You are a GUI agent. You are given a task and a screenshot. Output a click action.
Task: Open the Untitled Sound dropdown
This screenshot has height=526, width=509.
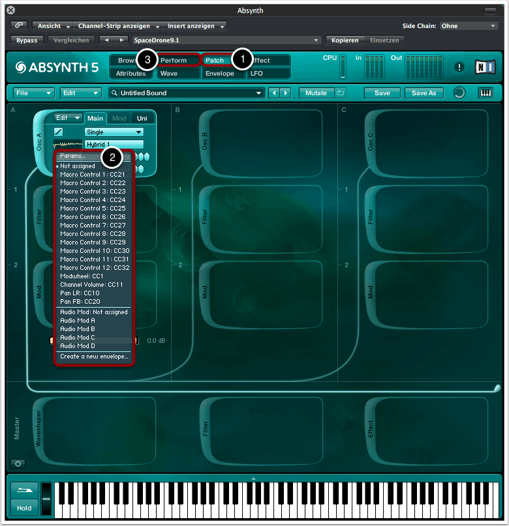coord(187,93)
